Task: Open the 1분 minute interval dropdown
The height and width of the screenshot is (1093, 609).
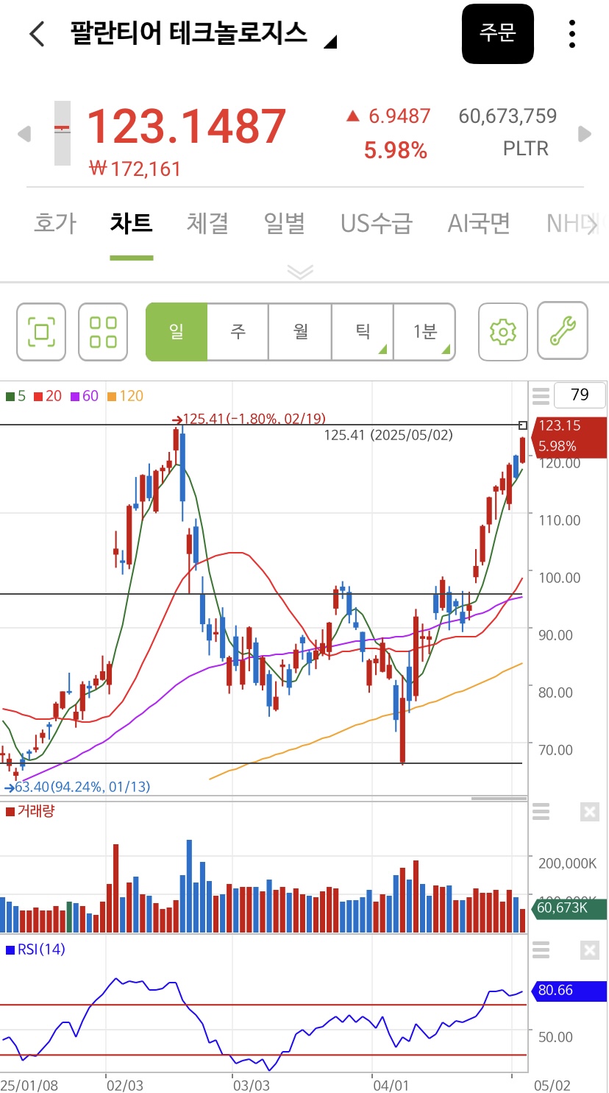Action: (x=425, y=332)
